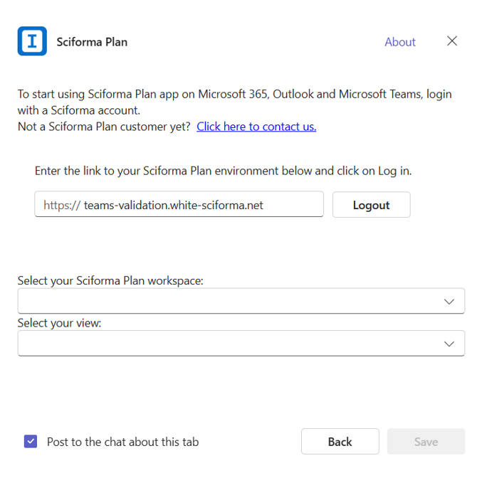Click 'Post to the chat about this tab' label
This screenshot has width=482, height=483.
click(122, 442)
